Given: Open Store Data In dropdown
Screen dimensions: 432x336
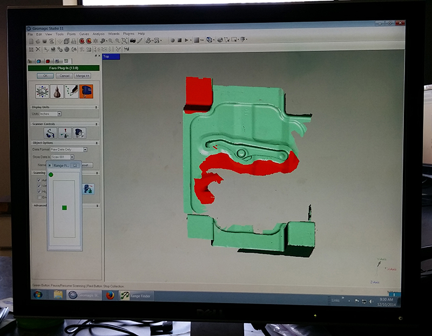Looking at the screenshot, I should (63, 157).
